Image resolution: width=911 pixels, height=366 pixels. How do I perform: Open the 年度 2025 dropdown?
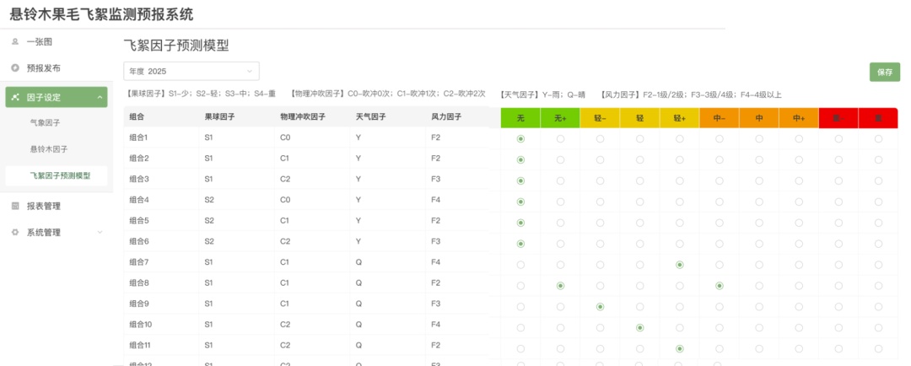coord(191,72)
